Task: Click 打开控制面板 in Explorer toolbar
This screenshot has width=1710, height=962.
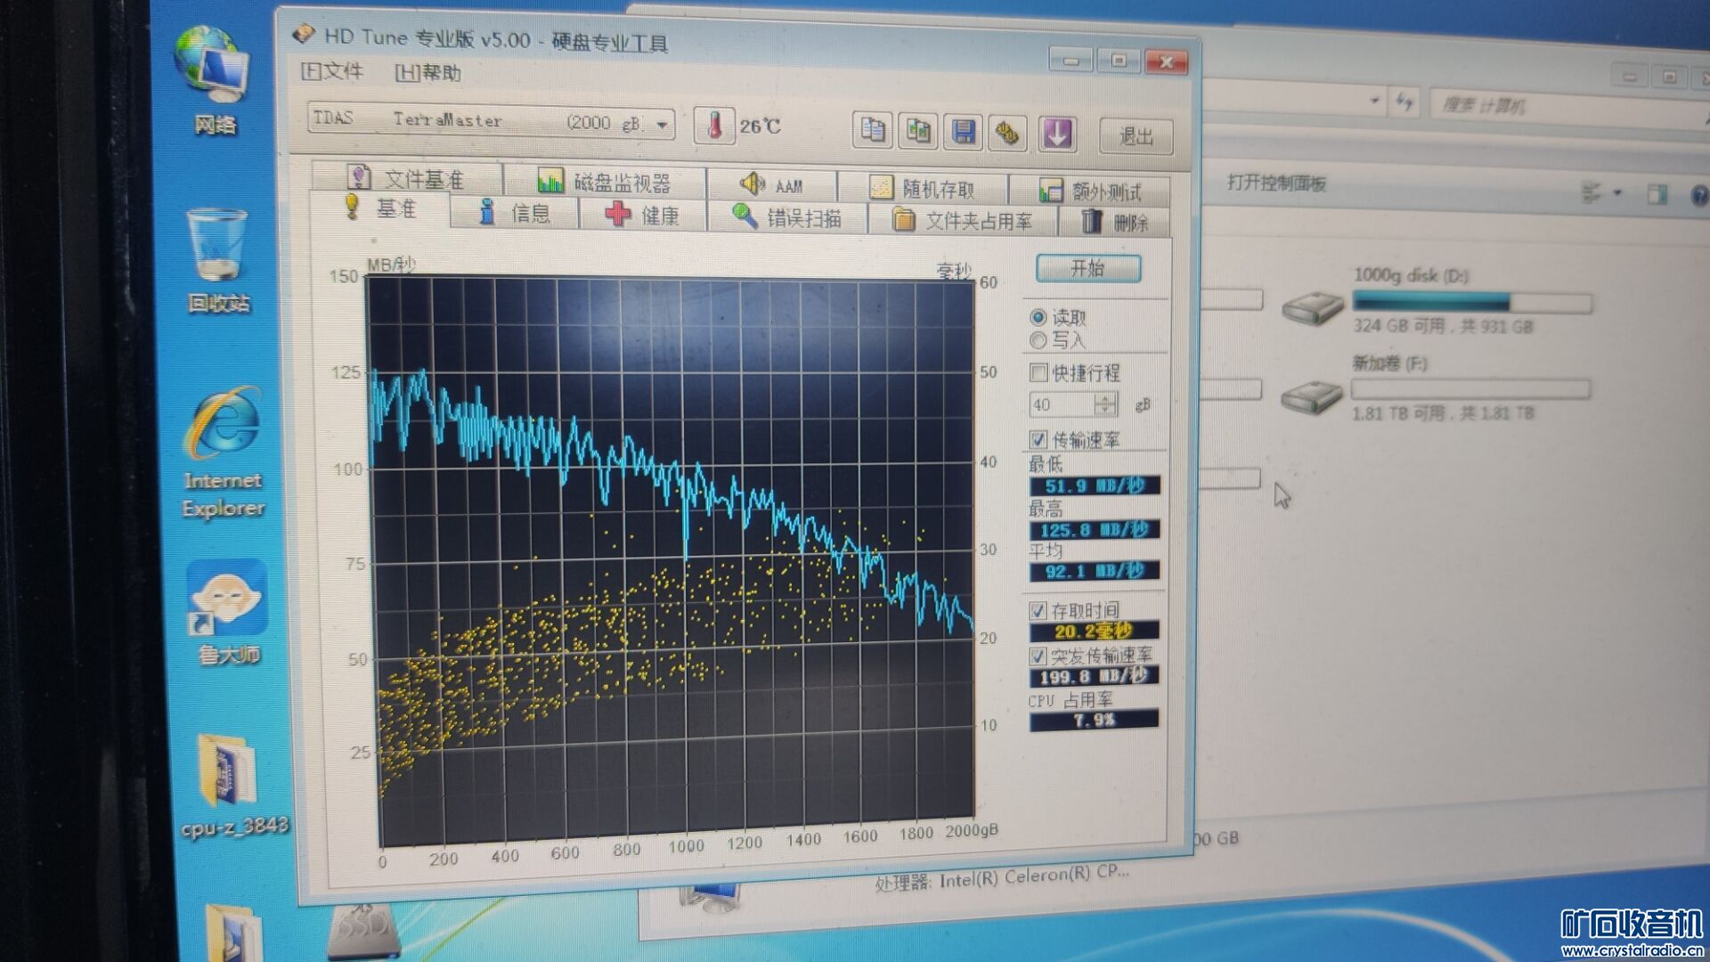Action: click(x=1276, y=183)
